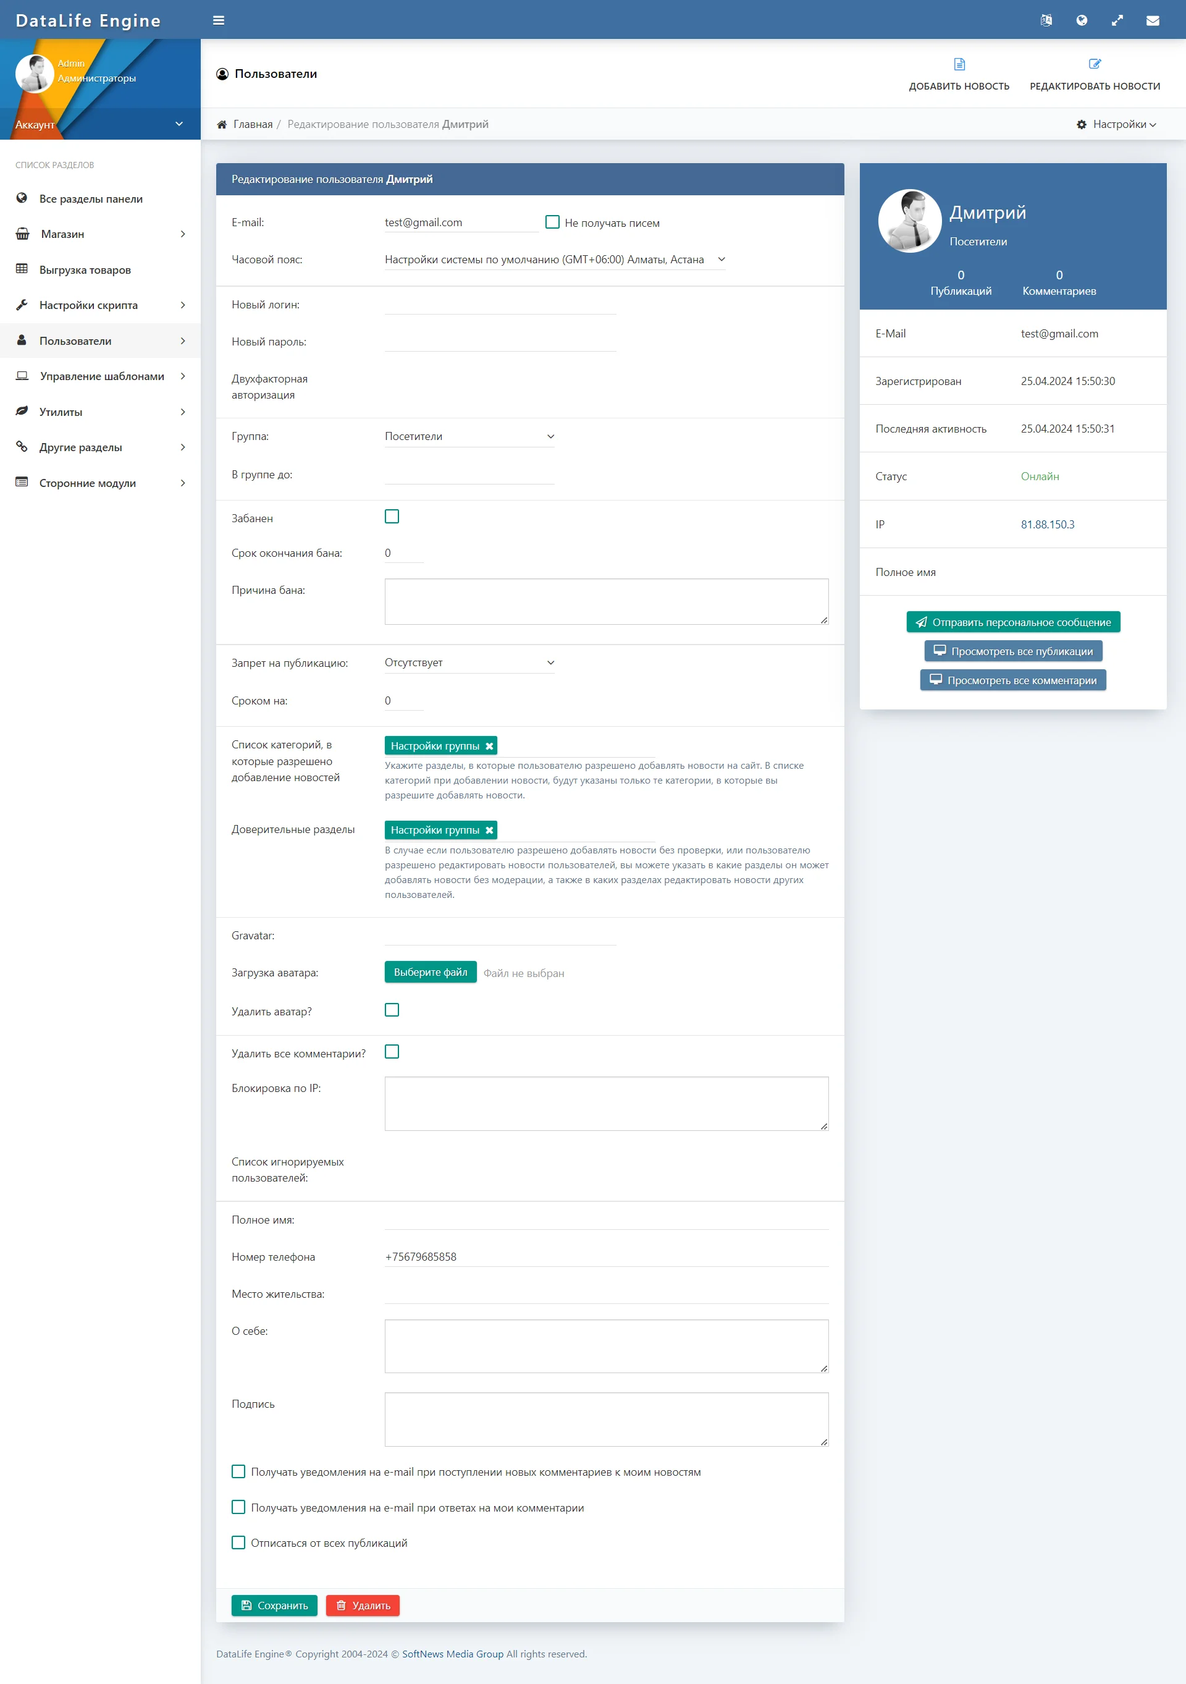Click the IP address link 81.88.150.3
The width and height of the screenshot is (1186, 1684).
(1048, 525)
